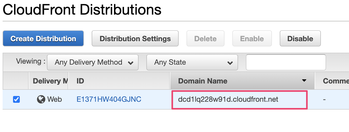Click the greyed-out Delete button

click(205, 39)
